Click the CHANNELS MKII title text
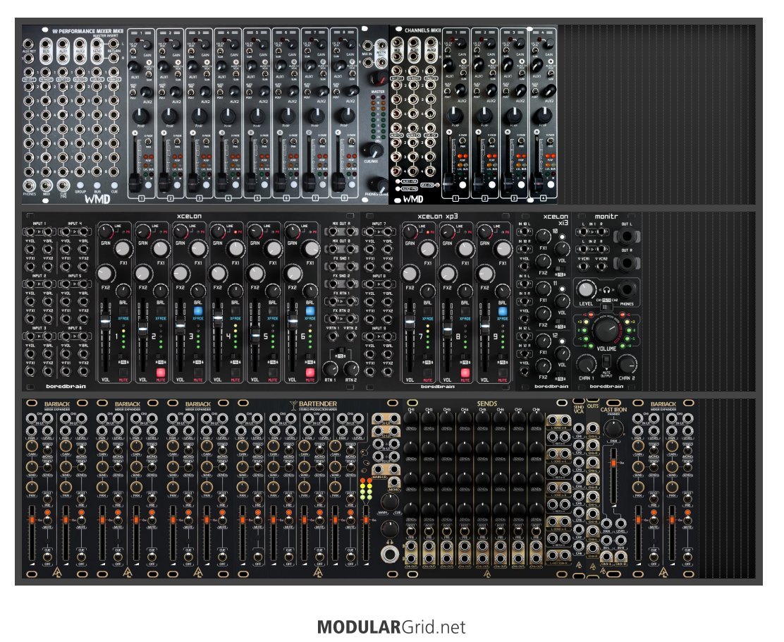 click(422, 30)
